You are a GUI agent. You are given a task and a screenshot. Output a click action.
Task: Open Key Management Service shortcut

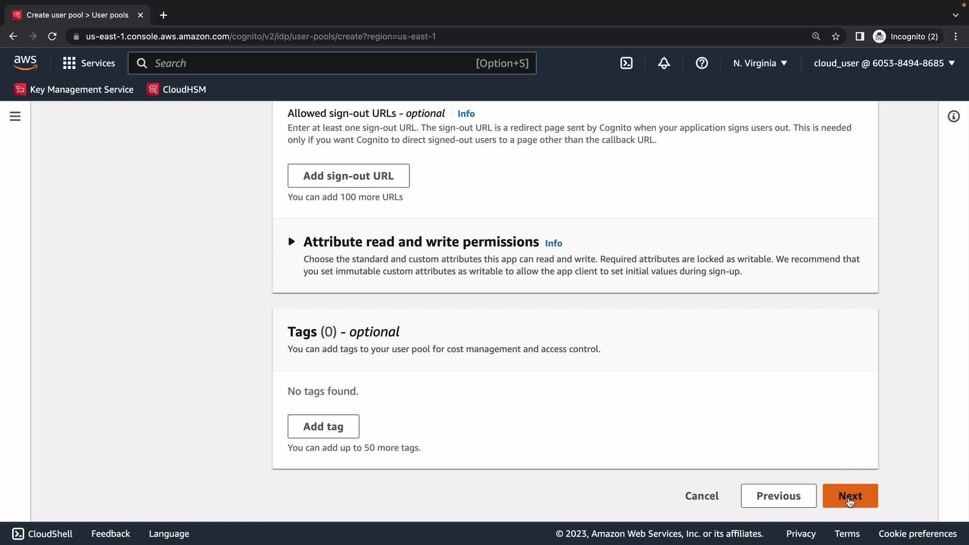74,89
